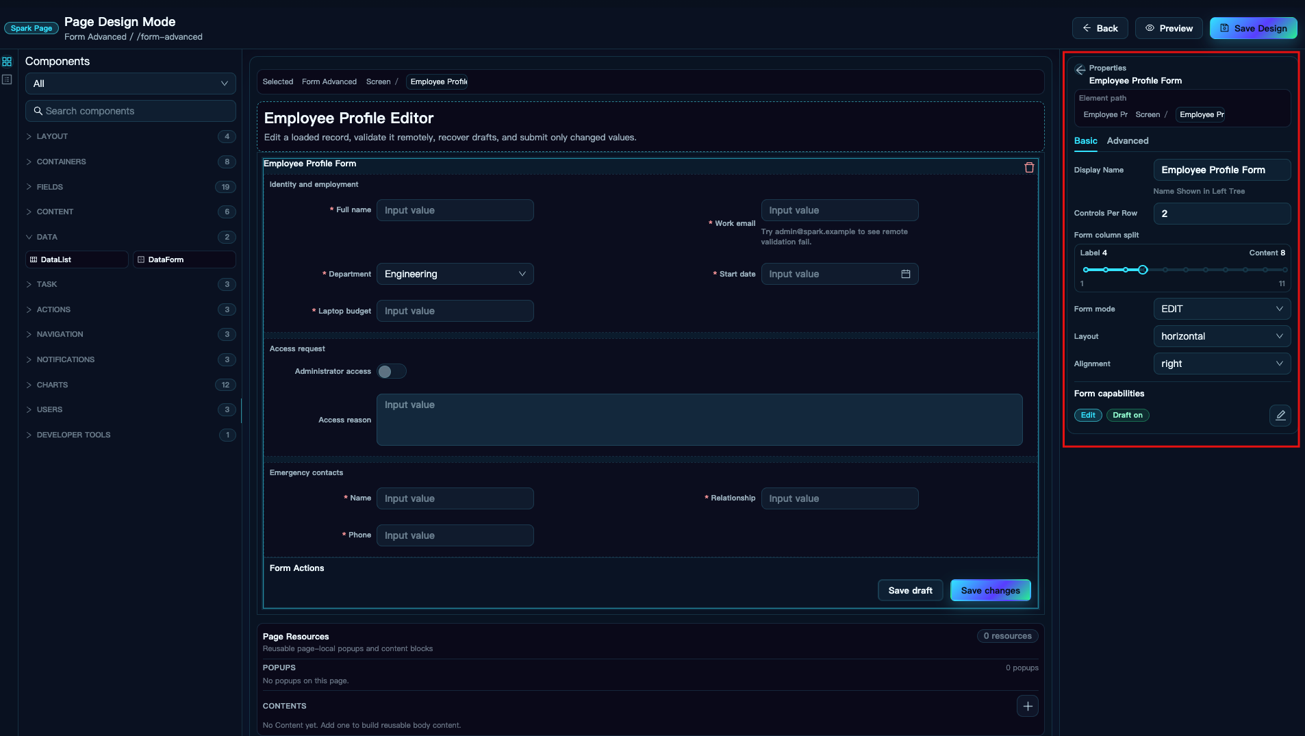Image resolution: width=1305 pixels, height=736 pixels.
Task: Click the Properties back arrow icon
Action: pyautogui.click(x=1080, y=70)
